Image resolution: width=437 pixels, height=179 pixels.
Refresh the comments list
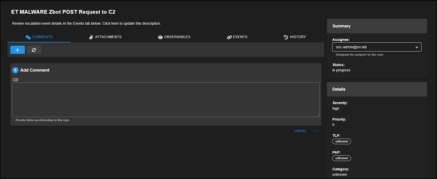click(x=34, y=50)
